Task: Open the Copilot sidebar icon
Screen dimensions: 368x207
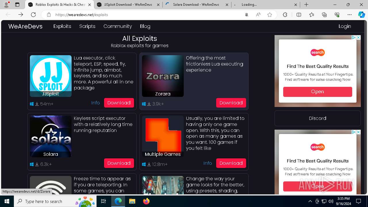Action: [362, 15]
